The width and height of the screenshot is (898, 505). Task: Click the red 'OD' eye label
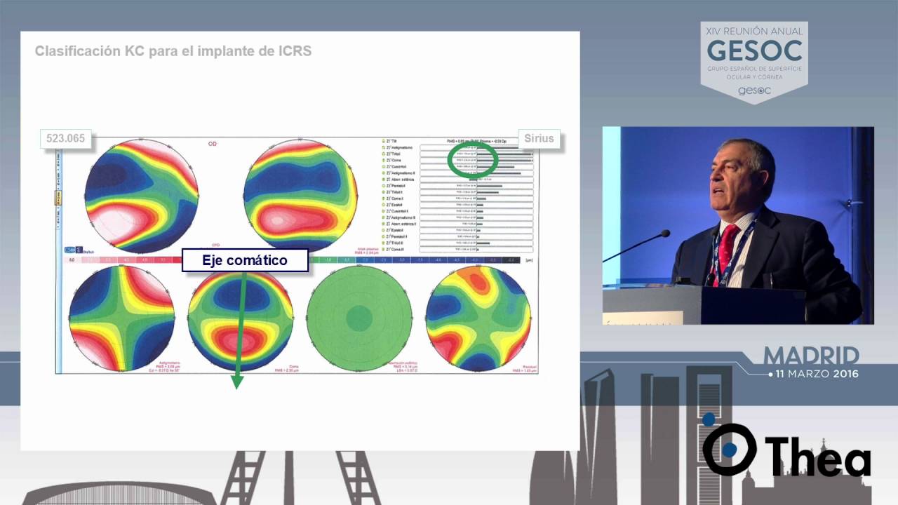[213, 144]
